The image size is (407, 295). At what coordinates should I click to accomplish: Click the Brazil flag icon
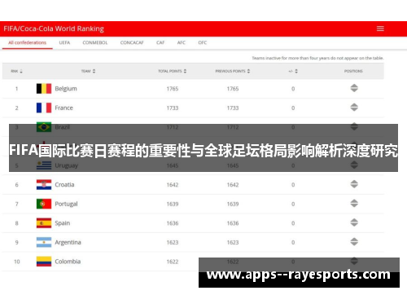pyautogui.click(x=44, y=127)
